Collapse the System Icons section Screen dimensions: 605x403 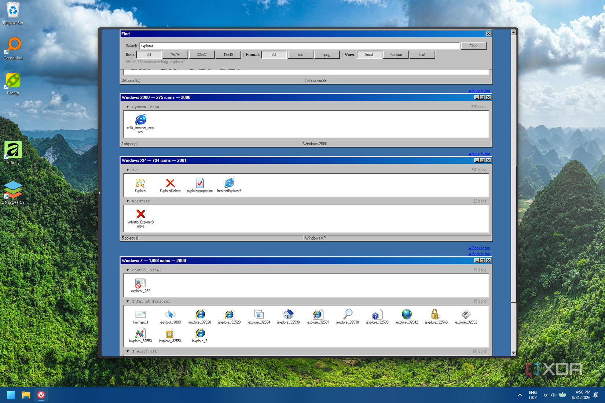click(128, 107)
